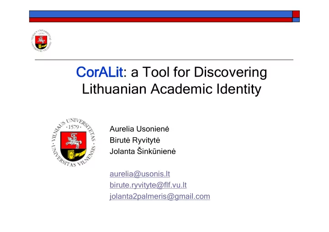Click the name Birutė Ryvitytė
This screenshot has width=329, height=232.
(135, 140)
